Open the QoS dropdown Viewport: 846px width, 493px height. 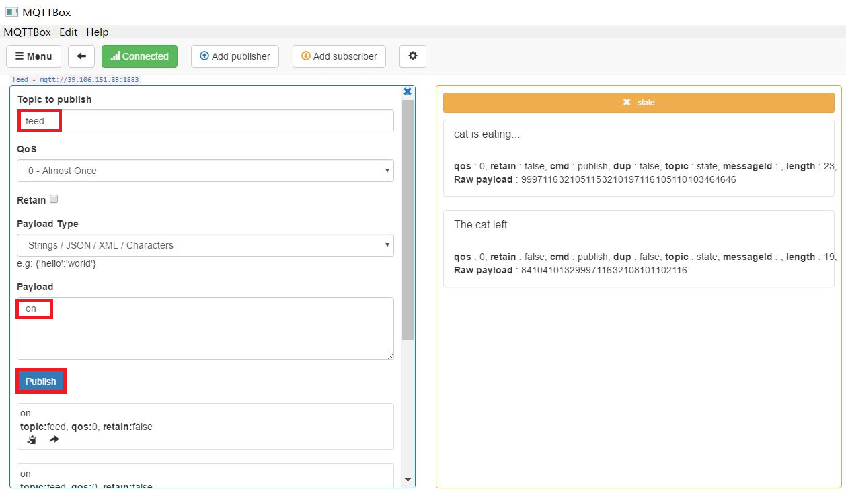click(205, 171)
